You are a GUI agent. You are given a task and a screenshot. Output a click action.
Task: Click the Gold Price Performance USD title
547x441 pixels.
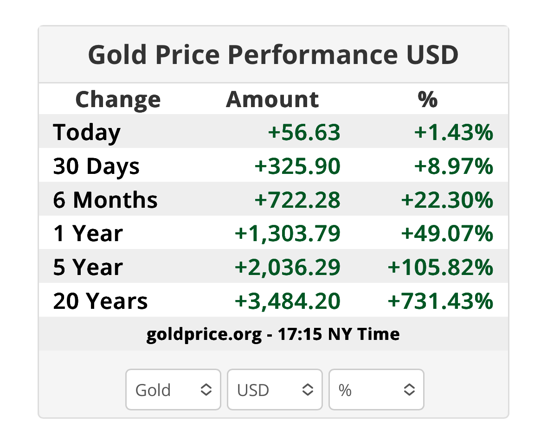click(x=273, y=55)
